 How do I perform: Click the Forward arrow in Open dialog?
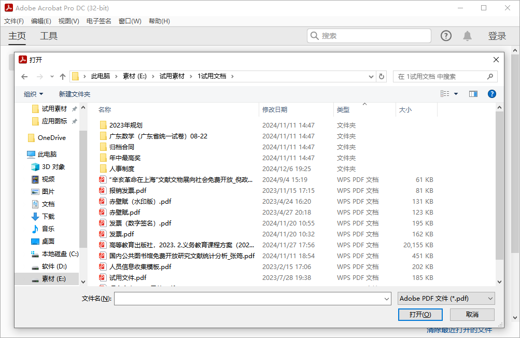(40, 77)
